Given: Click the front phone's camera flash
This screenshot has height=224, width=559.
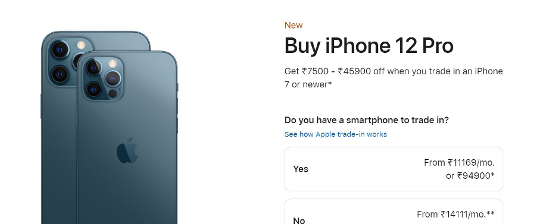Looking at the screenshot, I should tap(113, 64).
